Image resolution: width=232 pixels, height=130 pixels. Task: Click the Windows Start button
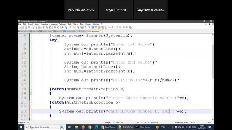(21, 127)
